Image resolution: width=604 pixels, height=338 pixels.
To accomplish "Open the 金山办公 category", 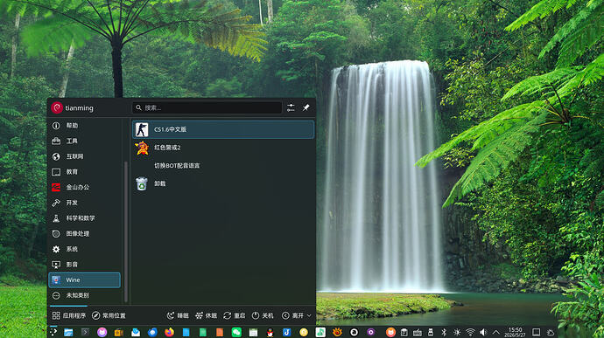I will point(84,187).
